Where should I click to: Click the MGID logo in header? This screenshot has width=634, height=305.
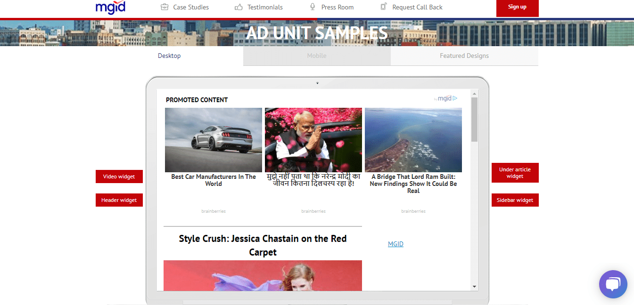click(x=110, y=7)
